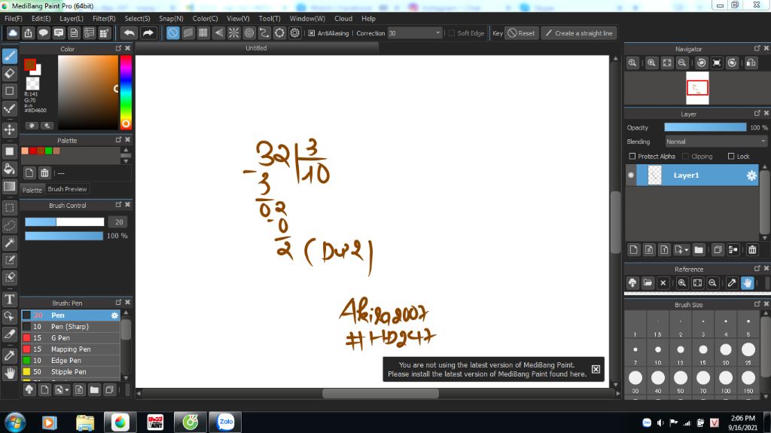Enable Clipping checkbox
The image size is (771, 433).
[x=685, y=156]
